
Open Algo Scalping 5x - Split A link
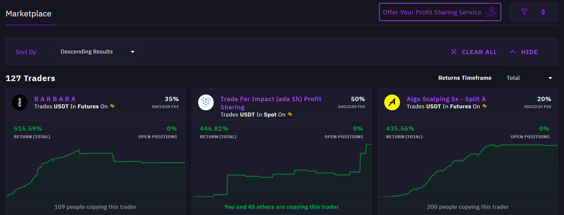(446, 99)
